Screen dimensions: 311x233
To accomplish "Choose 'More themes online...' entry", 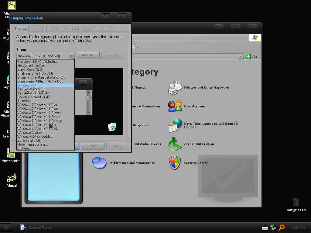I will tap(46, 144).
